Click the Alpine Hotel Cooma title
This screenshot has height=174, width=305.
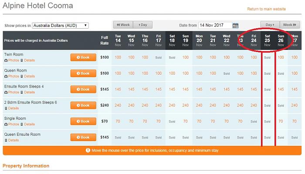(38, 6)
